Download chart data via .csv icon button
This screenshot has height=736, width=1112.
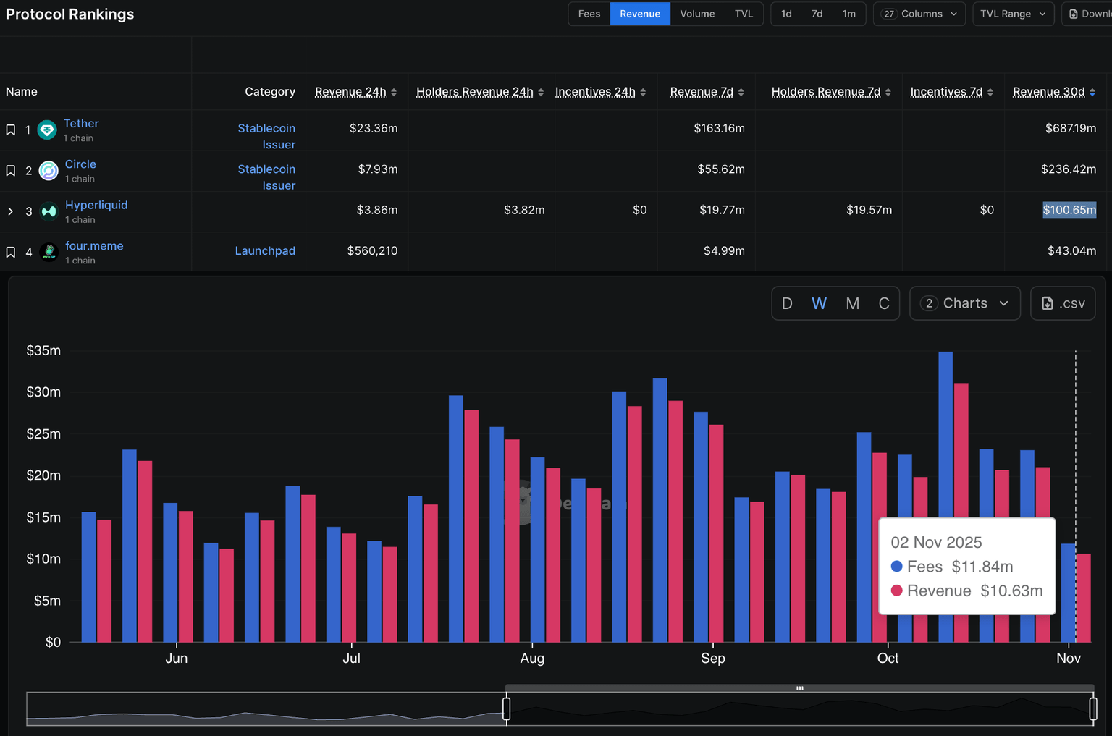pos(1062,303)
